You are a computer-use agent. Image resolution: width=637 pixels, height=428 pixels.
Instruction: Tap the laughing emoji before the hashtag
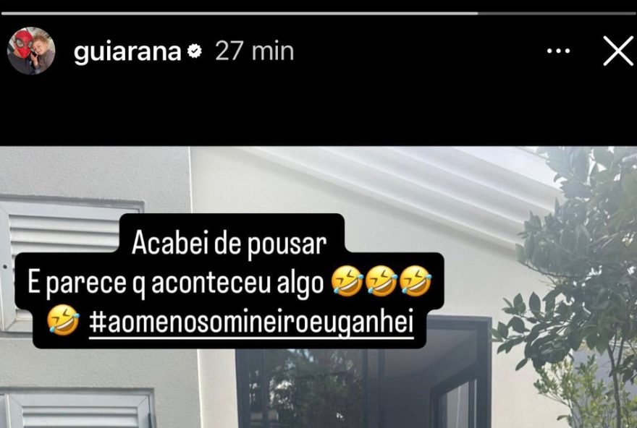coord(63,320)
